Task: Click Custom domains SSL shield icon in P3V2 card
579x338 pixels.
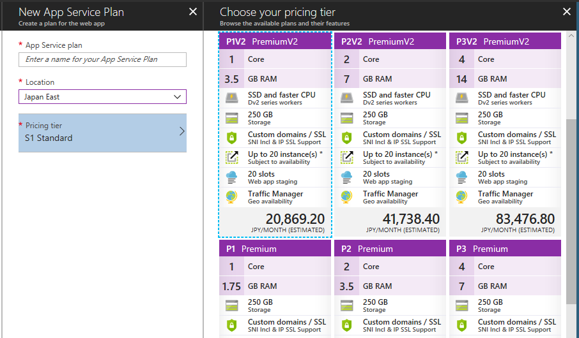Action: point(462,138)
